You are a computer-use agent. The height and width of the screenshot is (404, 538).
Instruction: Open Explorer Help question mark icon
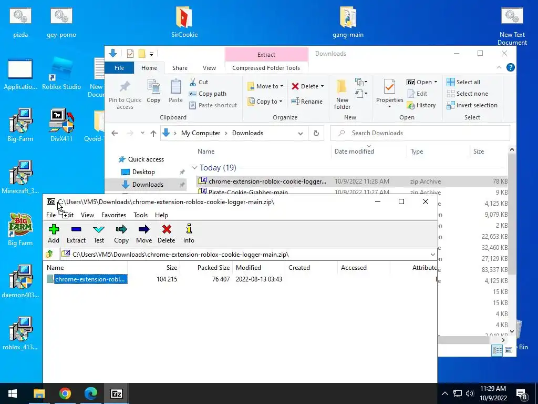pyautogui.click(x=511, y=68)
